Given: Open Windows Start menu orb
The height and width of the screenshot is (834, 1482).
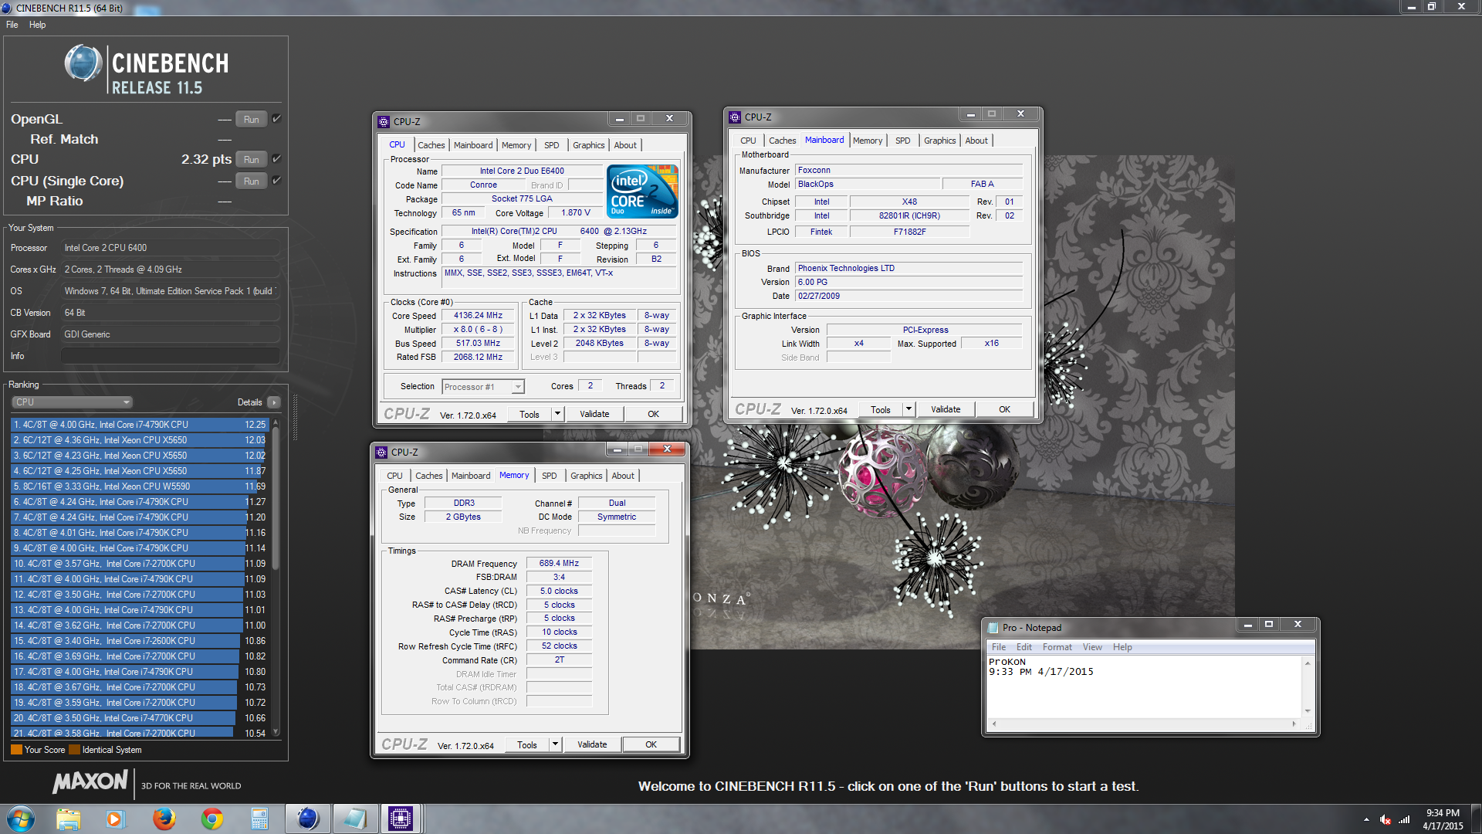Looking at the screenshot, I should tap(21, 819).
